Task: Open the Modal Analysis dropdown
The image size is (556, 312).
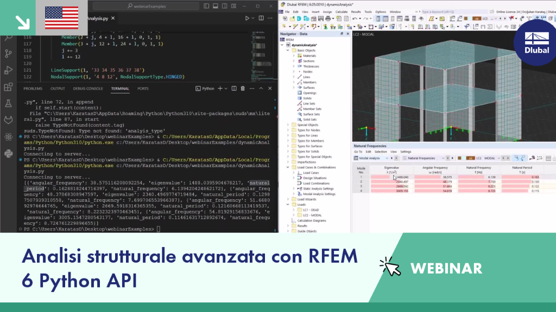Action: point(371,158)
